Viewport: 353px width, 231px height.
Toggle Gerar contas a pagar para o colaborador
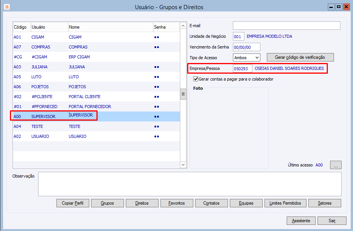tap(196, 79)
